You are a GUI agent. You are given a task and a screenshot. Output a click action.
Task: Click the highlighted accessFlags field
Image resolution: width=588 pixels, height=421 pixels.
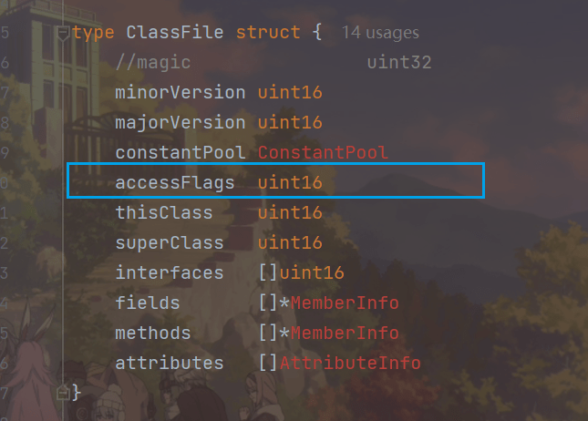(174, 183)
